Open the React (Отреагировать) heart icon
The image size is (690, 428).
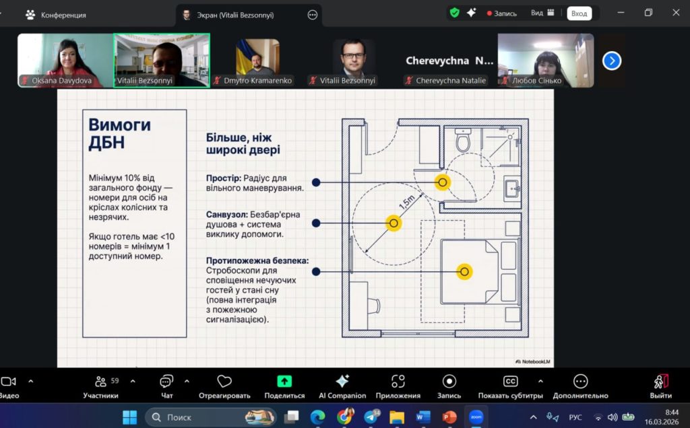tap(224, 382)
